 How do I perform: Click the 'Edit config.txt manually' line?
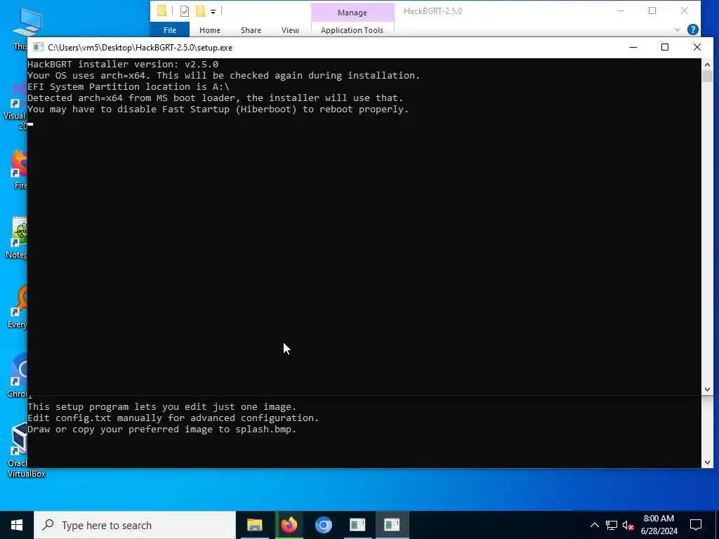click(x=173, y=418)
